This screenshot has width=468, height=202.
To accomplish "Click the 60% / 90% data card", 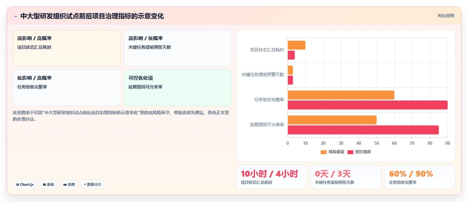I will click(420, 177).
